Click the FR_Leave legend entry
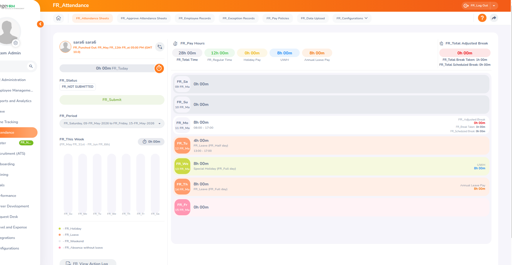 (x=69, y=235)
